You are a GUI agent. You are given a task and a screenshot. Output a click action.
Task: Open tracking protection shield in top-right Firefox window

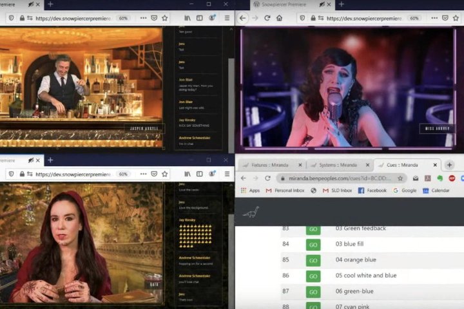tap(302, 18)
